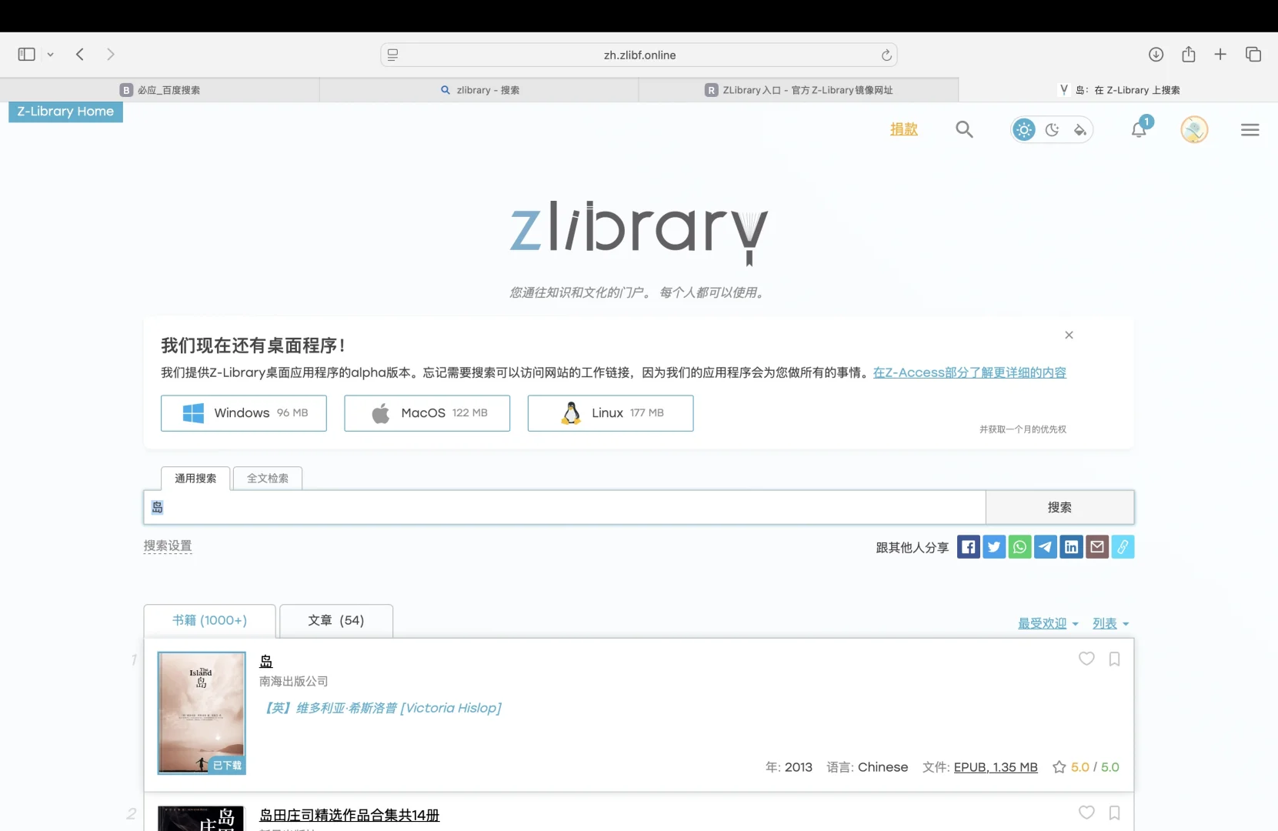Open 岛田庄司精选作品合集共14册
This screenshot has width=1278, height=831.
[x=349, y=815]
